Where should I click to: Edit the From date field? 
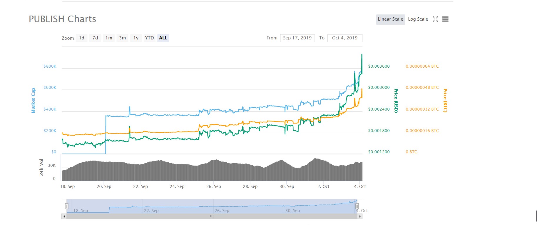pos(297,38)
